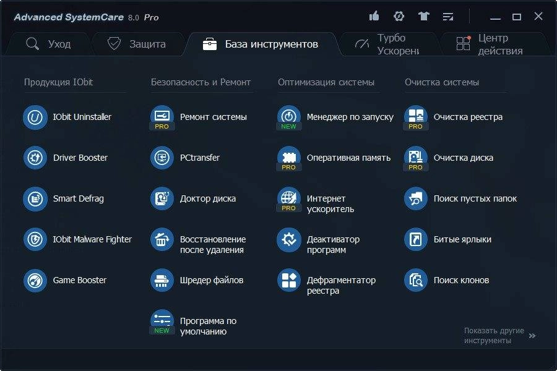
Task: Open the skin T-shirt icon
Action: click(x=423, y=16)
